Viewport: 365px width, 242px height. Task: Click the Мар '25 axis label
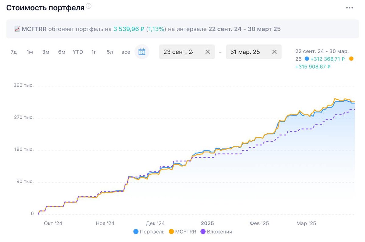[x=306, y=223]
